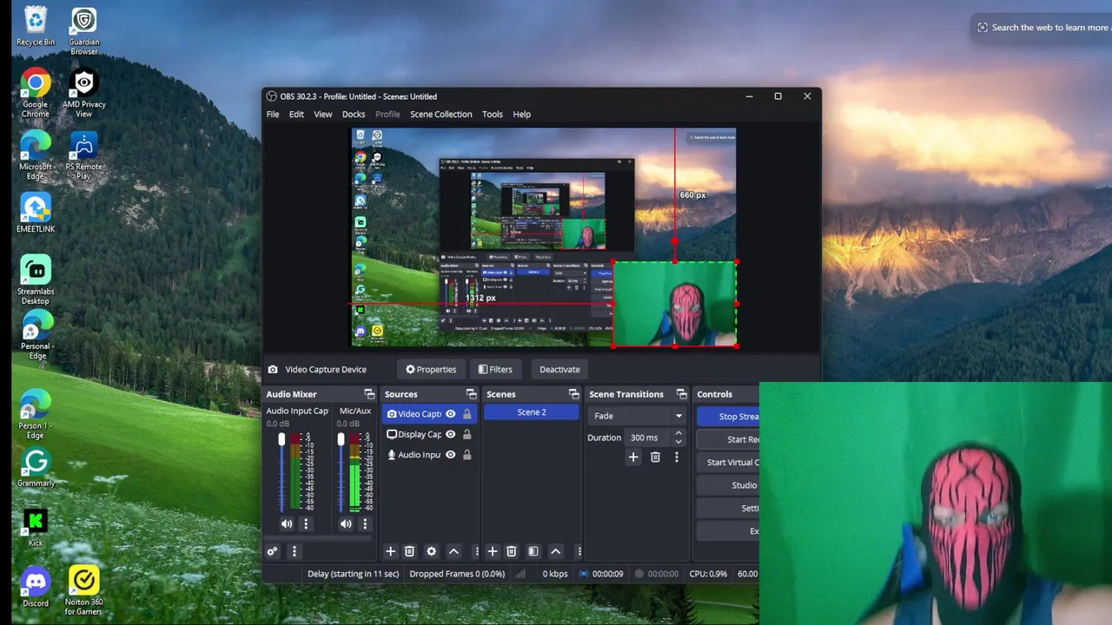1112x625 pixels.
Task: Open the Fade transition dropdown
Action: [638, 416]
